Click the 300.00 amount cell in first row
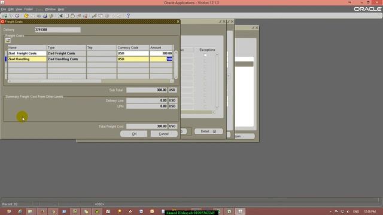This screenshot has width=383, height=215. click(161, 53)
